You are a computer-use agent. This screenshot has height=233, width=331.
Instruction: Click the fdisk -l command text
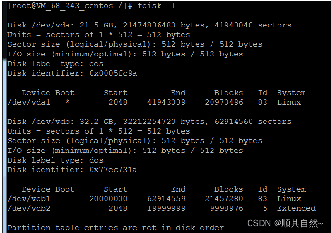click(156, 6)
